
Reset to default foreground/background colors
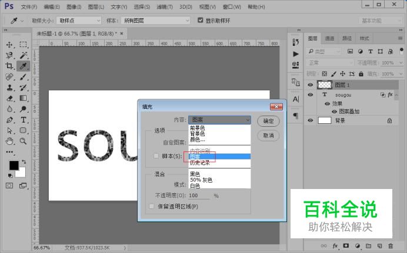(x=10, y=176)
